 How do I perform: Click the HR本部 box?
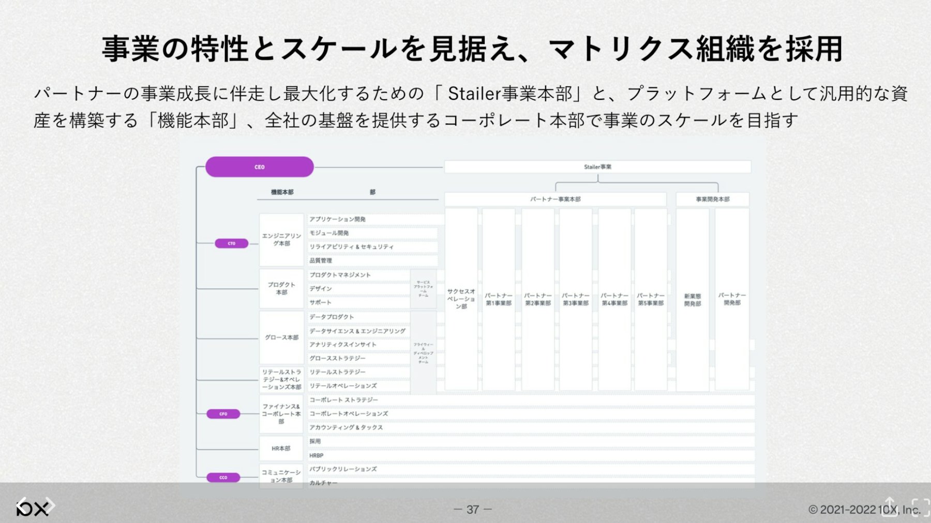coord(281,449)
